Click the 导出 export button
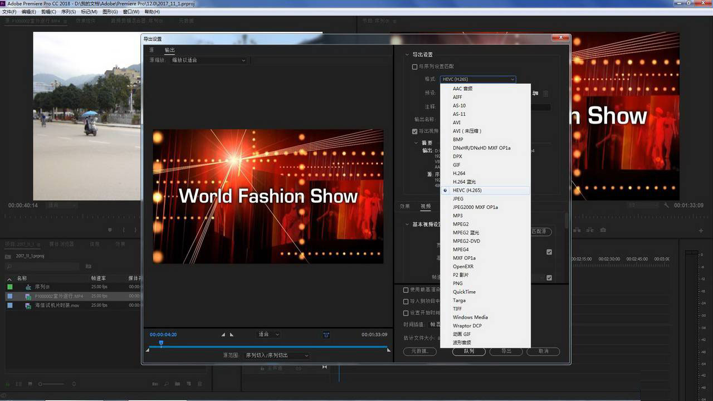Viewport: 713px width, 401px height. [x=506, y=351]
